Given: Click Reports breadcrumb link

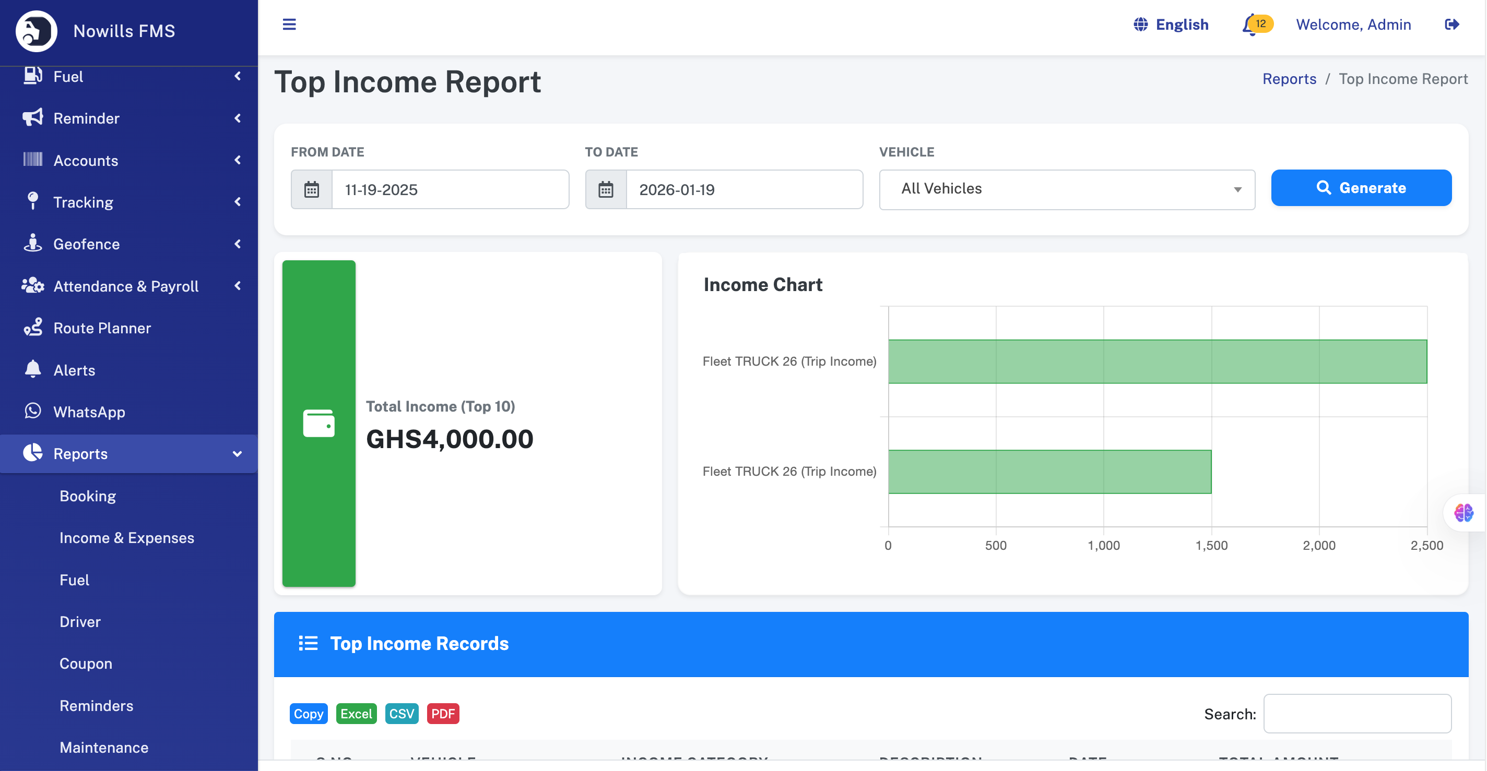Looking at the screenshot, I should (1289, 79).
